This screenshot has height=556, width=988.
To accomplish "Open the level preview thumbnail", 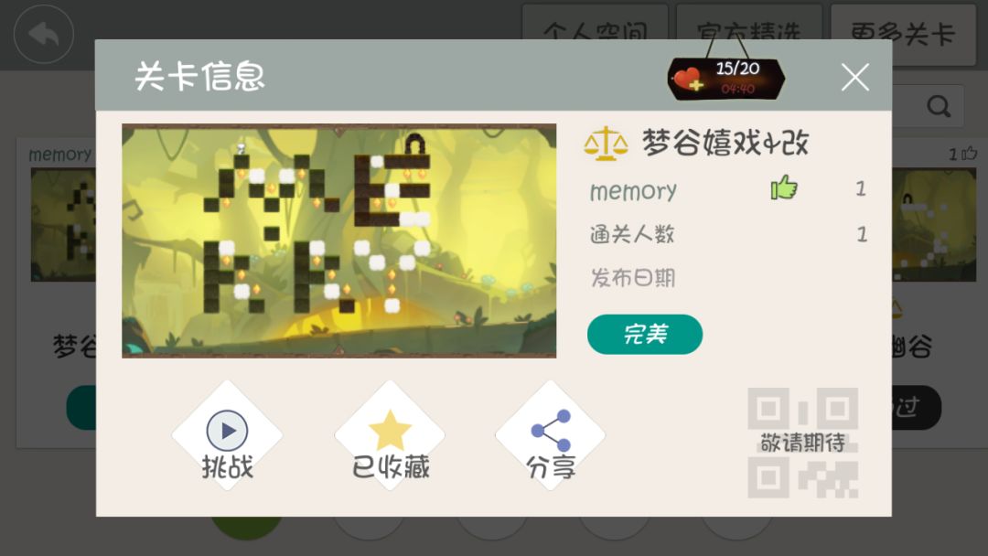I will pos(339,241).
